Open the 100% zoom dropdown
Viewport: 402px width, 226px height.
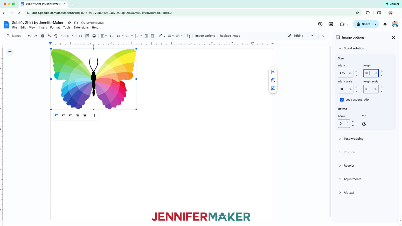[x=67, y=36]
